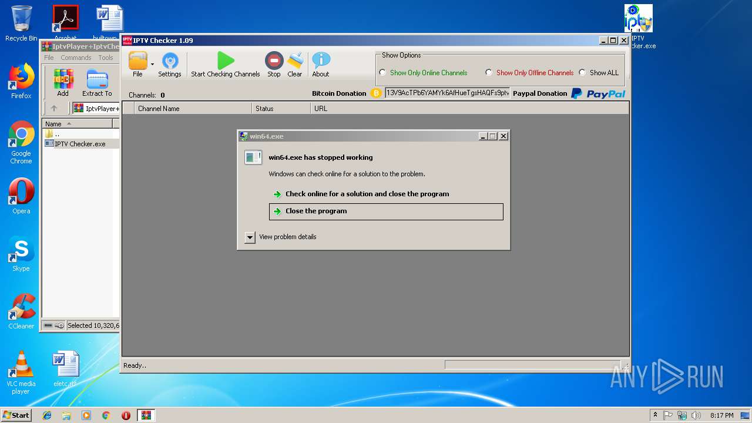Click the Bitcoin address field
Viewport: 752px width, 423px height.
pos(448,93)
